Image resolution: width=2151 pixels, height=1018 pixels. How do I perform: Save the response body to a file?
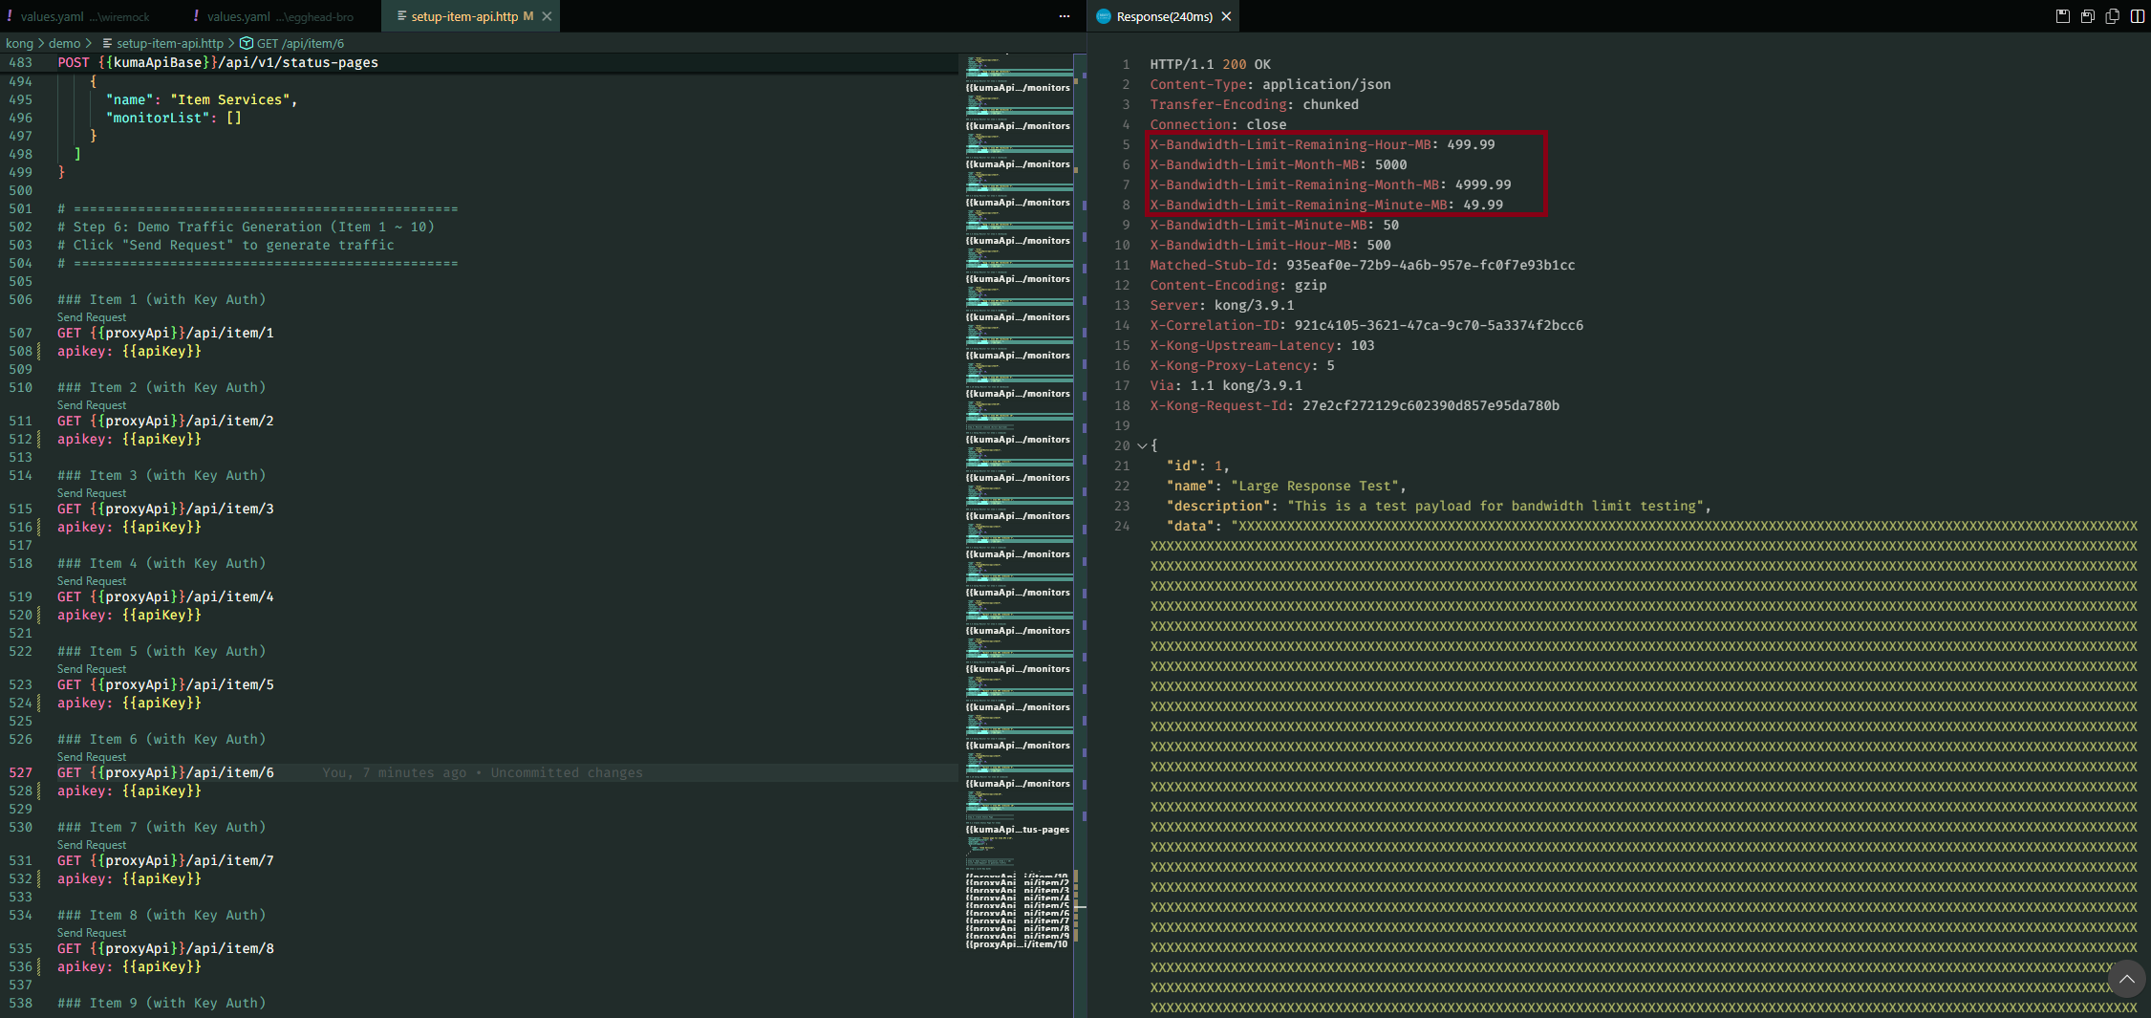tap(2062, 15)
